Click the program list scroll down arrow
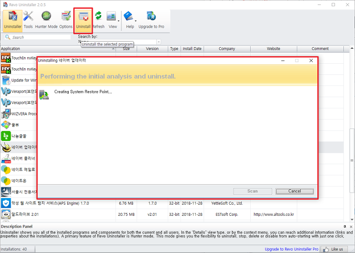 pyautogui.click(x=352, y=219)
